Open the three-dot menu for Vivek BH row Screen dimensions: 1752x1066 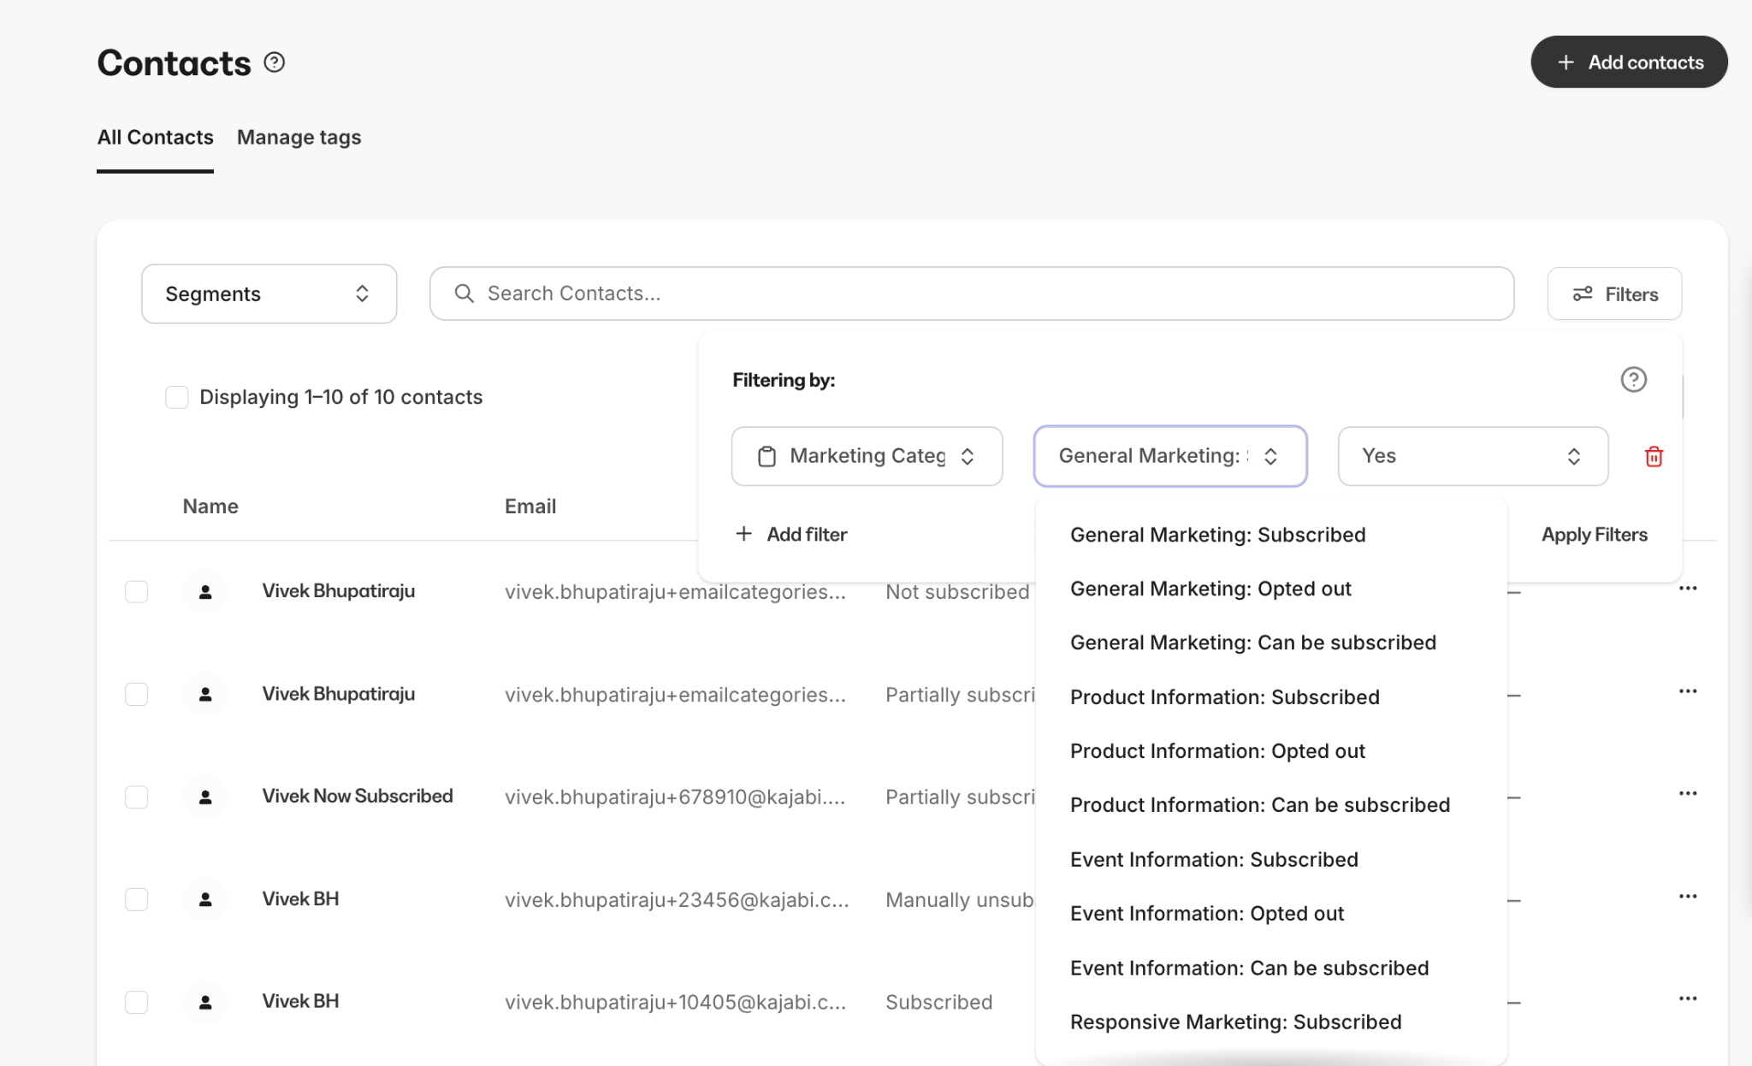coord(1688,897)
